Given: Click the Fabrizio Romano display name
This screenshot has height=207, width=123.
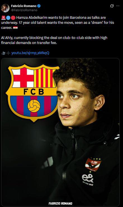Looking at the screenshot, I should pos(24,6).
